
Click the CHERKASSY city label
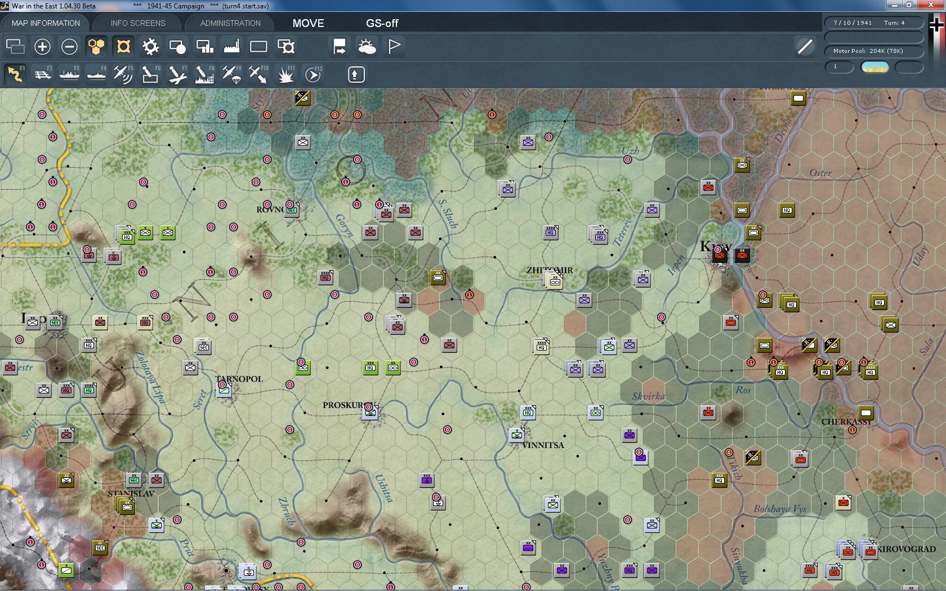(x=846, y=422)
